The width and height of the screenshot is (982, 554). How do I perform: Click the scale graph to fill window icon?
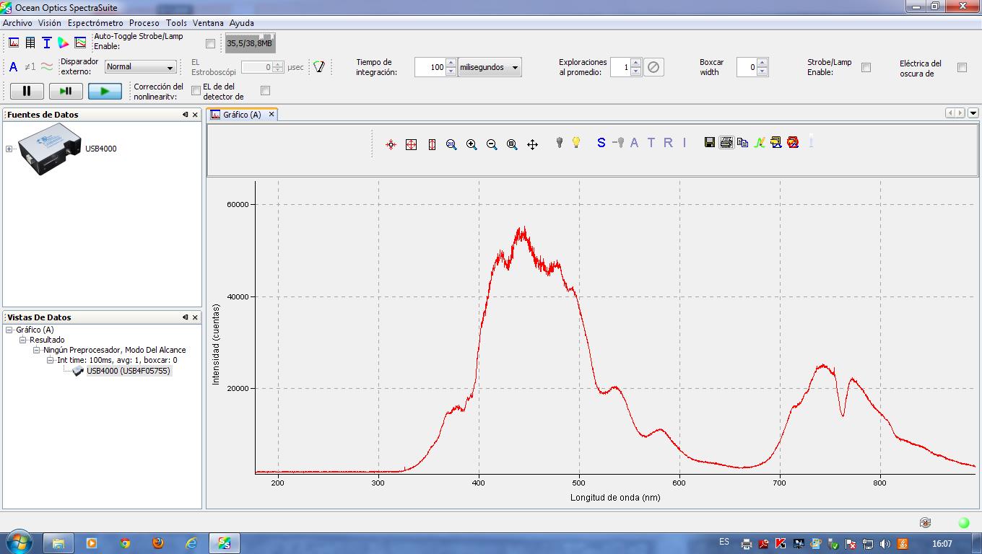[411, 144]
